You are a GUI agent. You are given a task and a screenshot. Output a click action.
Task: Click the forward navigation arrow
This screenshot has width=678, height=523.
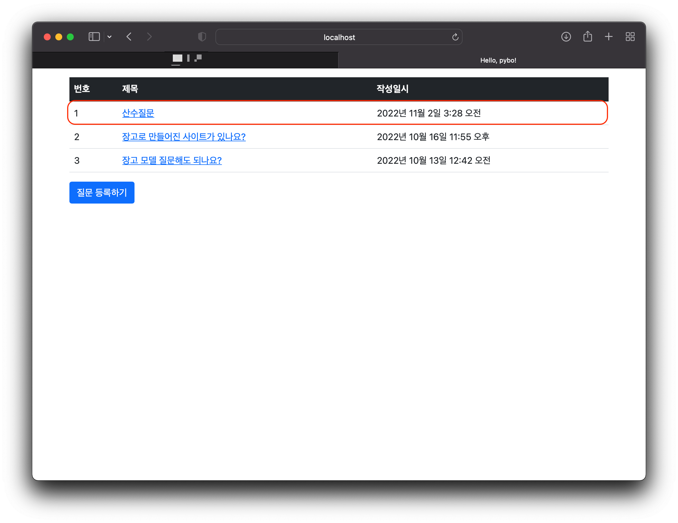tap(149, 37)
